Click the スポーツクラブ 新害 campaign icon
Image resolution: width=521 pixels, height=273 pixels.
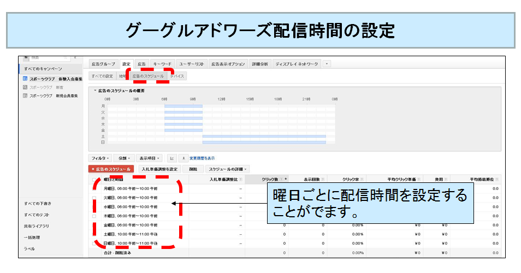[25, 87]
